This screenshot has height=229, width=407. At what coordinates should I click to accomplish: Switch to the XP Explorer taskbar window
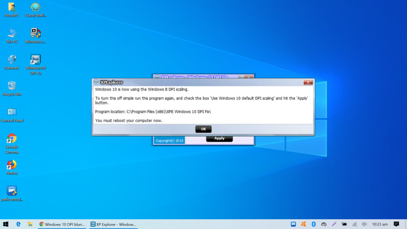113,224
